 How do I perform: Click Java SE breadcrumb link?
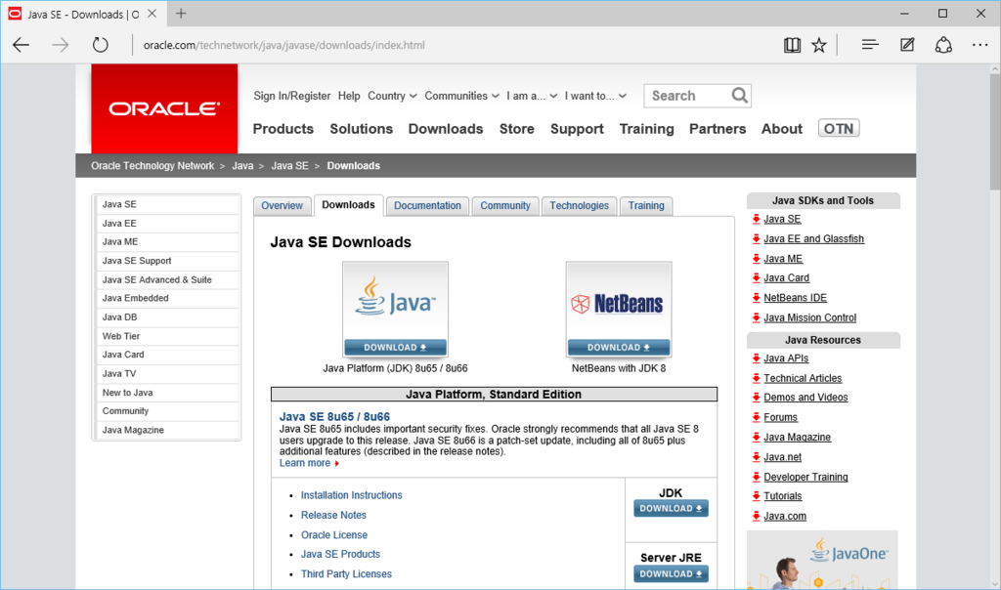coord(289,166)
